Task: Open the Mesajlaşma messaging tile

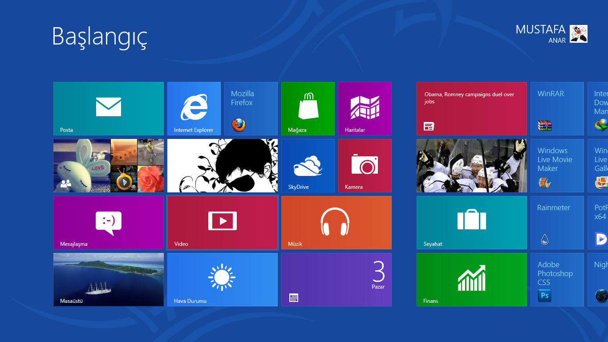Action: pyautogui.click(x=109, y=223)
